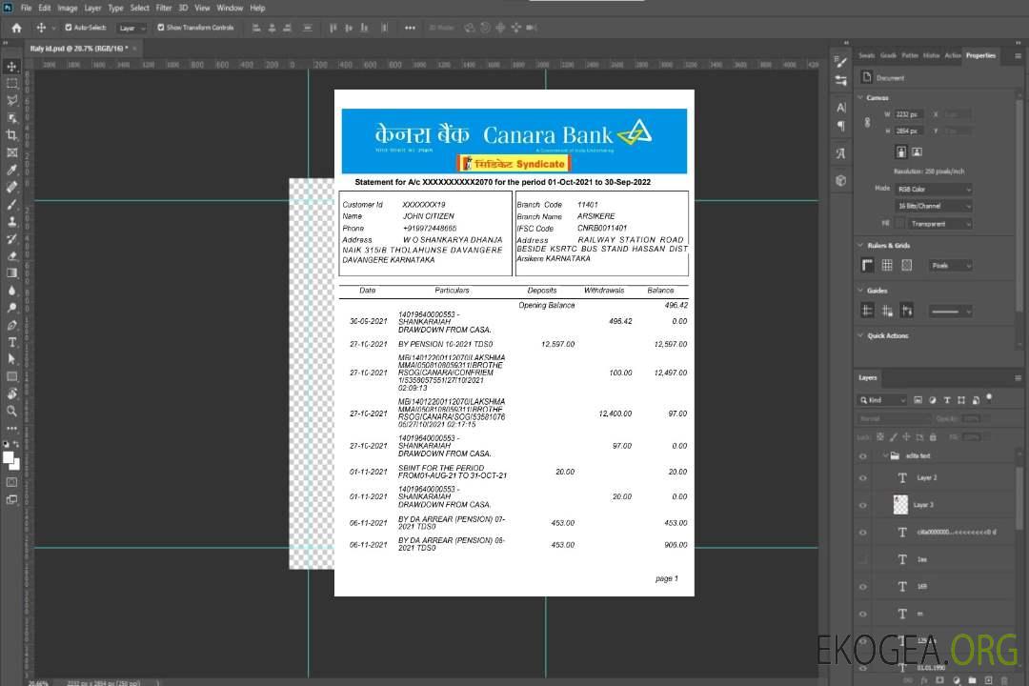Image resolution: width=1029 pixels, height=686 pixels.
Task: Click the canvas width W input field
Action: [x=910, y=114]
